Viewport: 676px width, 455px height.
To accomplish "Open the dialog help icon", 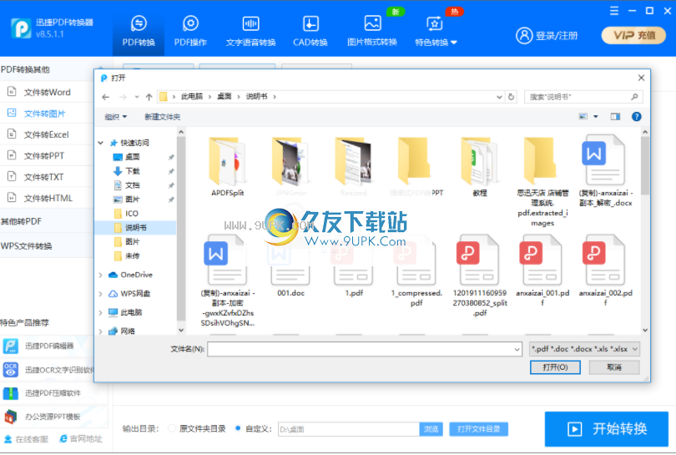I will (636, 116).
